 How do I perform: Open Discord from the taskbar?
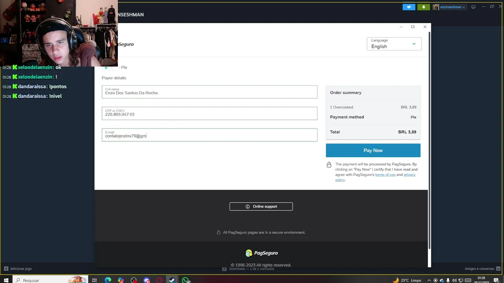146,280
